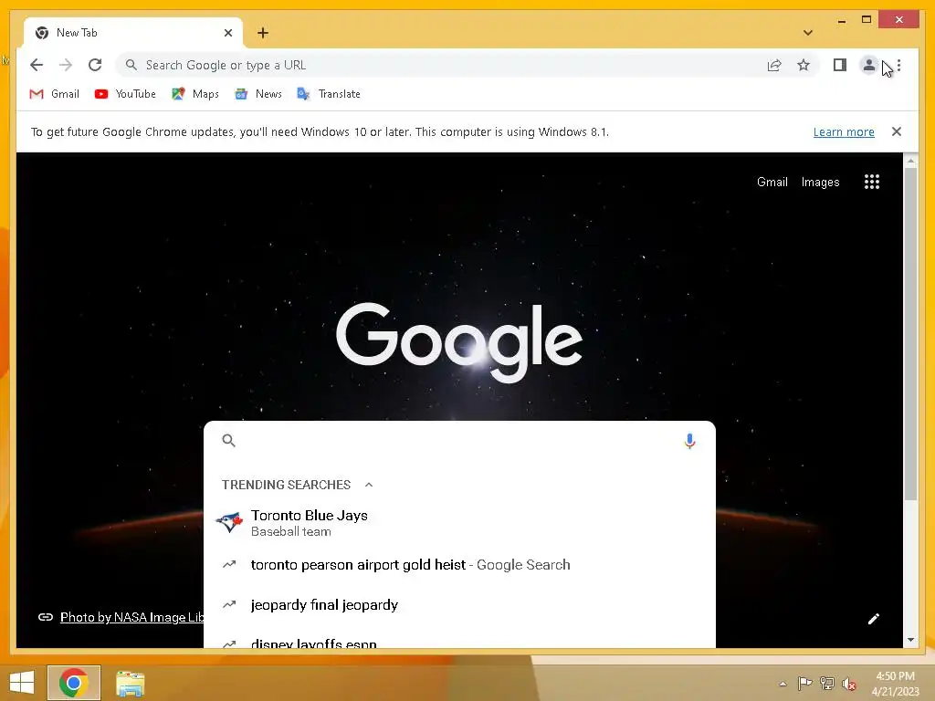Open Photo by NASA Image Library link
Image resolution: width=935 pixels, height=701 pixels.
(x=131, y=617)
